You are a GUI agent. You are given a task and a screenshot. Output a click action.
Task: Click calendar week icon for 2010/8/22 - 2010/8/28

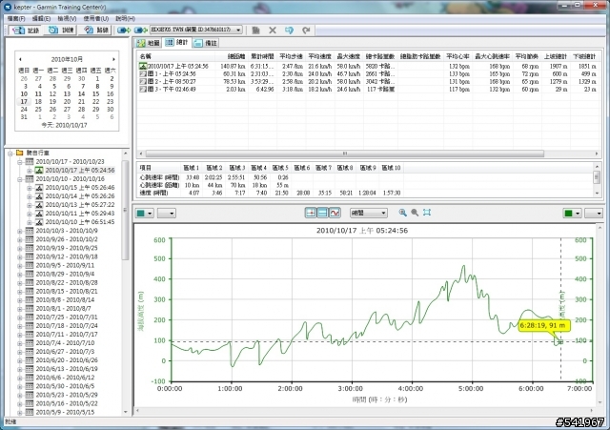pyautogui.click(x=30, y=282)
